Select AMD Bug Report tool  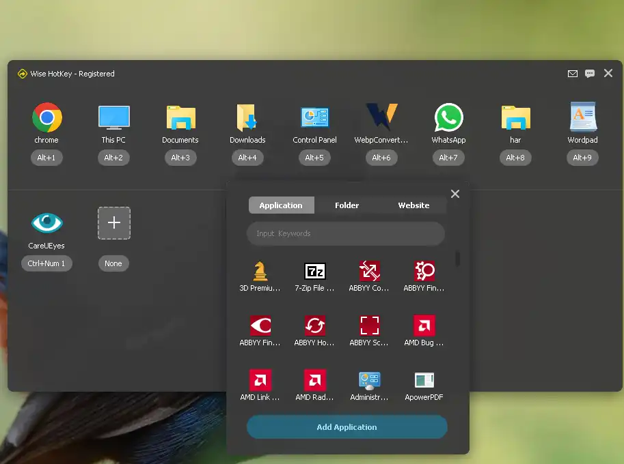click(423, 326)
